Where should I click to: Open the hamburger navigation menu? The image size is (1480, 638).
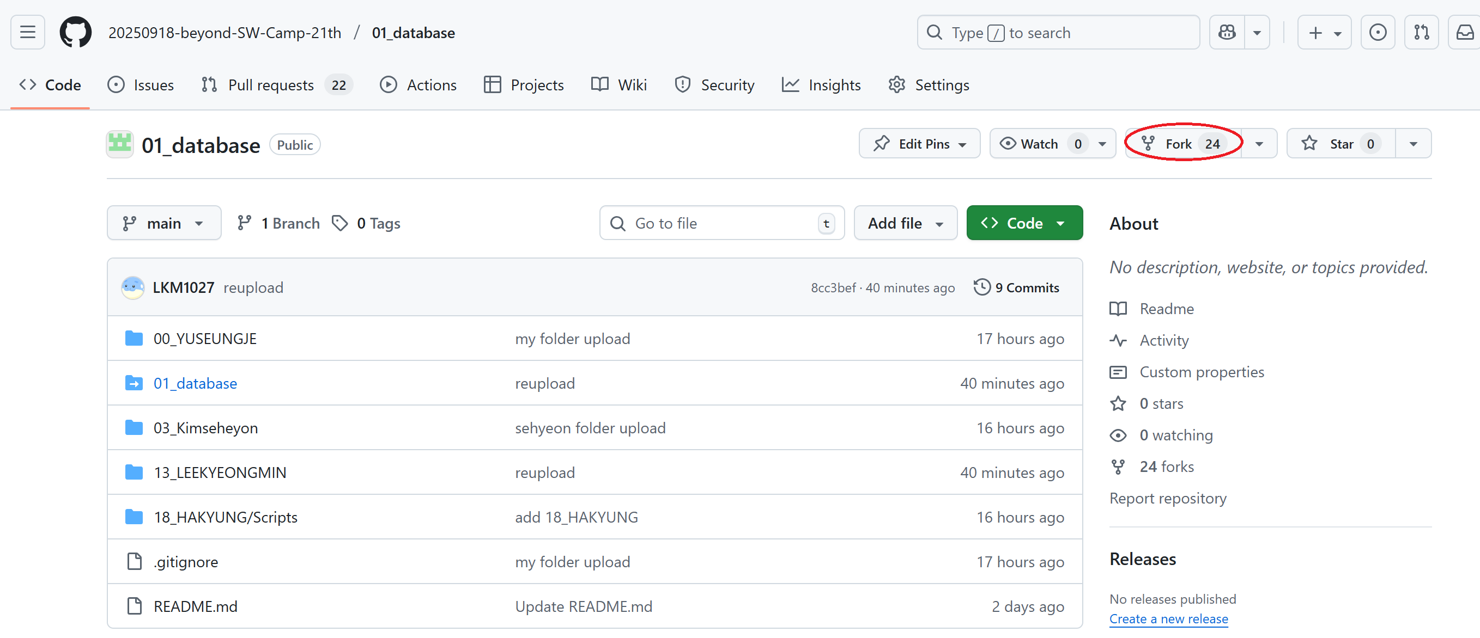(x=28, y=32)
